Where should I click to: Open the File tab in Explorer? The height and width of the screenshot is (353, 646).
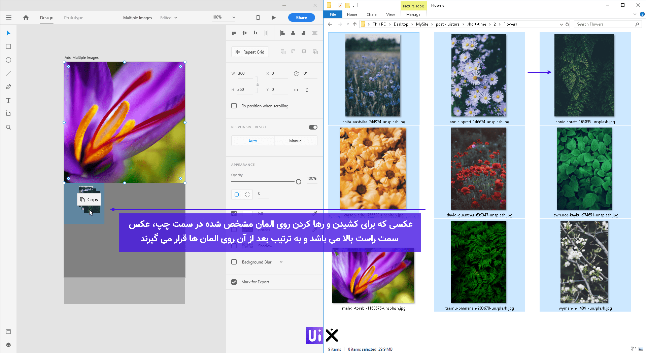click(x=333, y=14)
